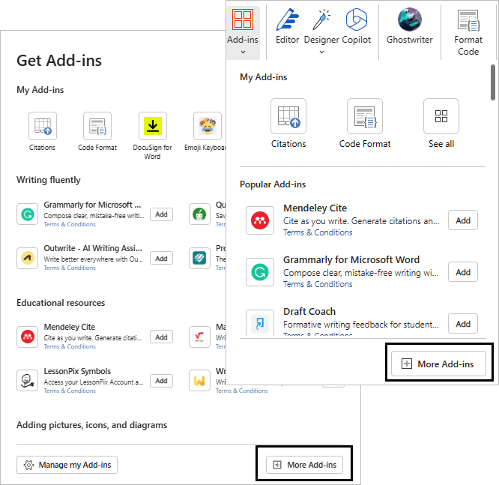Click the Outwrite - AI Writing Assi... title
This screenshot has width=499, height=485.
point(93,248)
